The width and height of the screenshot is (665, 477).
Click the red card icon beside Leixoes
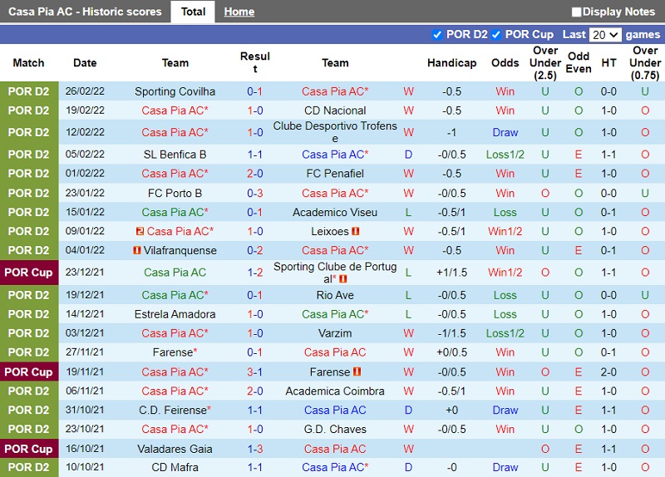pyautogui.click(x=356, y=232)
